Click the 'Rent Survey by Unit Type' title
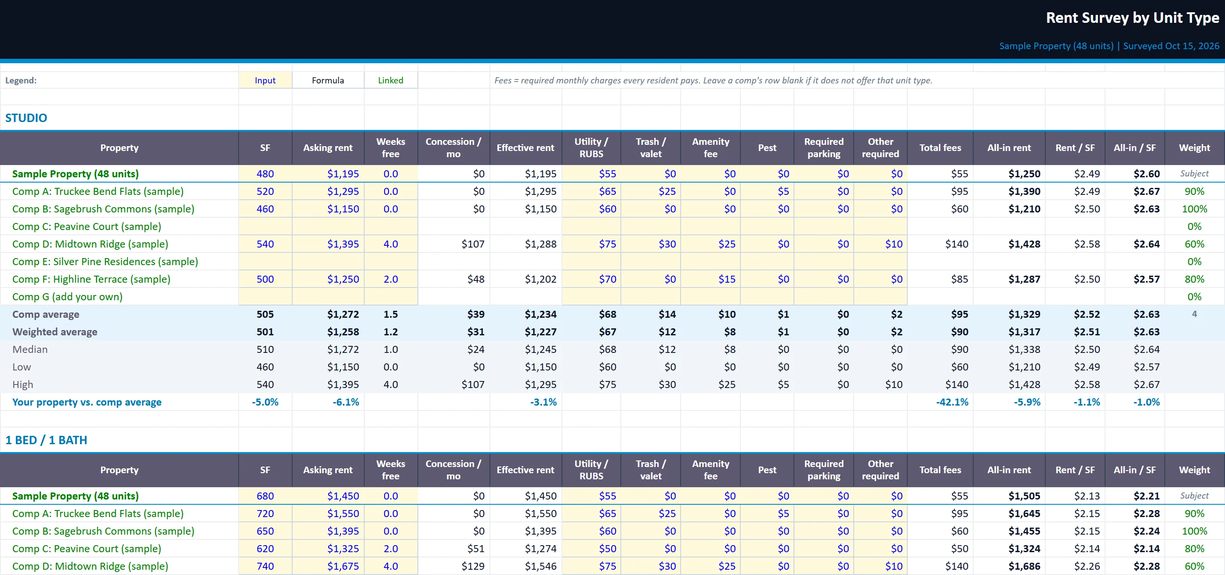 (x=1132, y=18)
